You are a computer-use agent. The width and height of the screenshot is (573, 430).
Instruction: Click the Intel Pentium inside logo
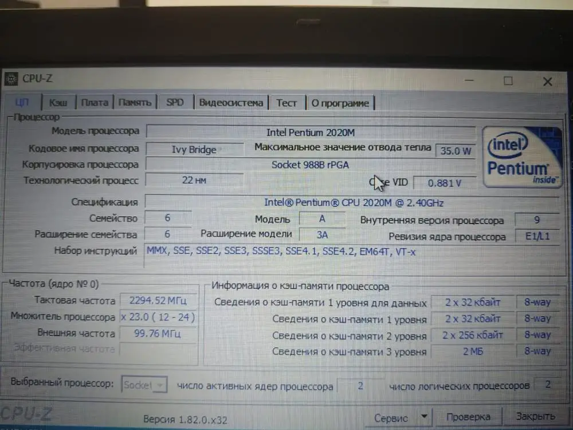click(522, 157)
